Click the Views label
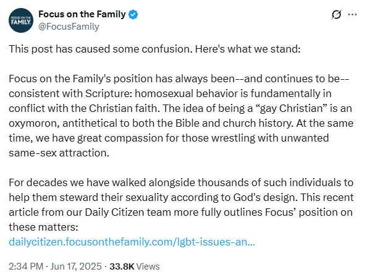The width and height of the screenshot is (367, 277). click(x=148, y=266)
